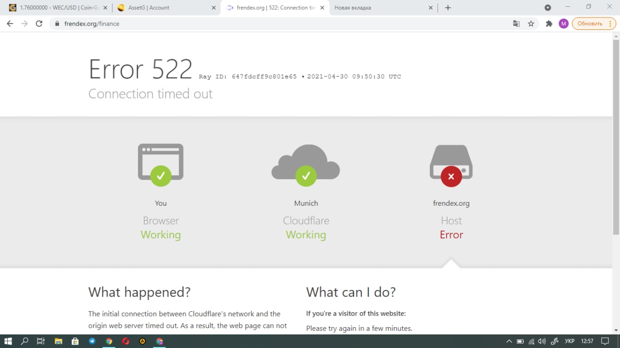The image size is (620, 348).
Task: Open Google Translate page icon
Action: (516, 24)
